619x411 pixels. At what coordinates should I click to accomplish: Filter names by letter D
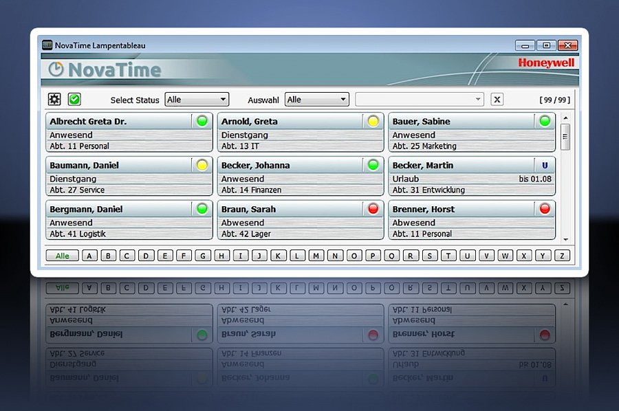pyautogui.click(x=146, y=256)
